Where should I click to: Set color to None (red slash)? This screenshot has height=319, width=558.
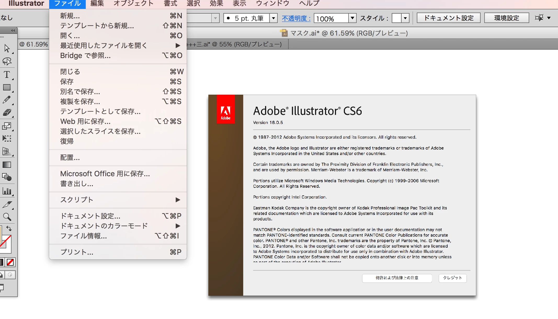pyautogui.click(x=10, y=262)
